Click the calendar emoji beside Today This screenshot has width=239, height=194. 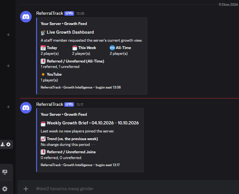(43, 48)
